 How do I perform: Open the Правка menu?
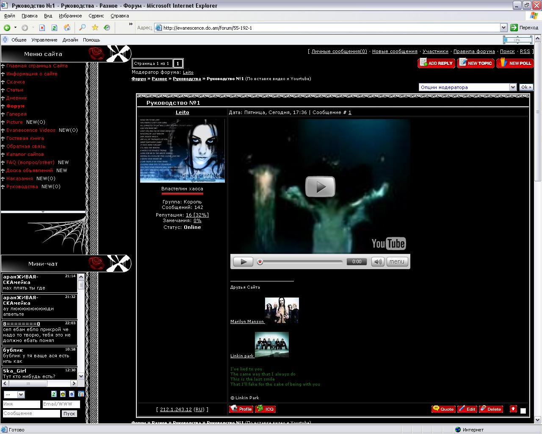coord(29,16)
